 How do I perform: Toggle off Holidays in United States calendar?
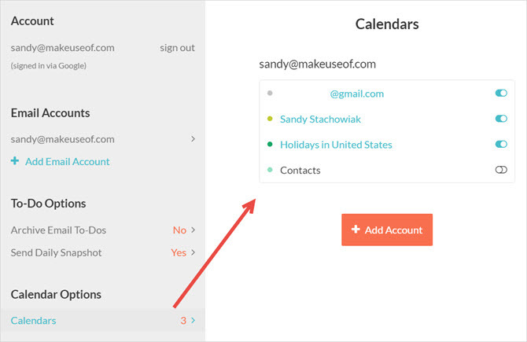501,144
